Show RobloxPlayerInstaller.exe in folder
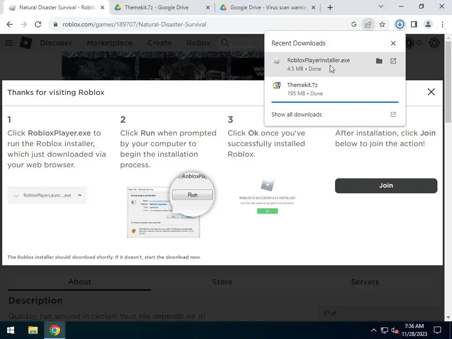The height and width of the screenshot is (339, 452). [379, 61]
